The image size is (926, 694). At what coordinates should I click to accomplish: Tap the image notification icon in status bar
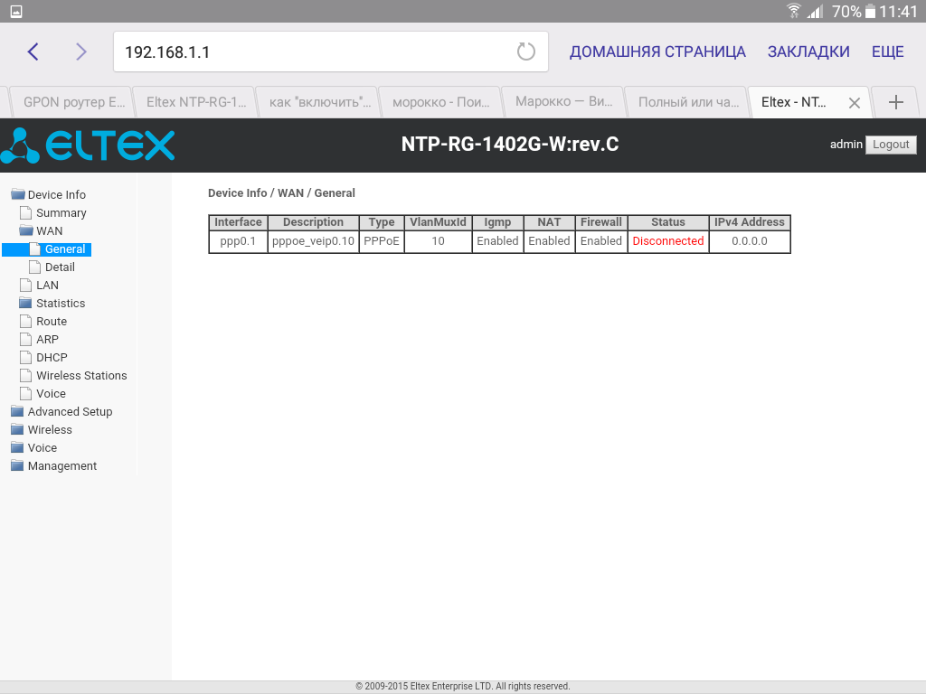point(16,11)
